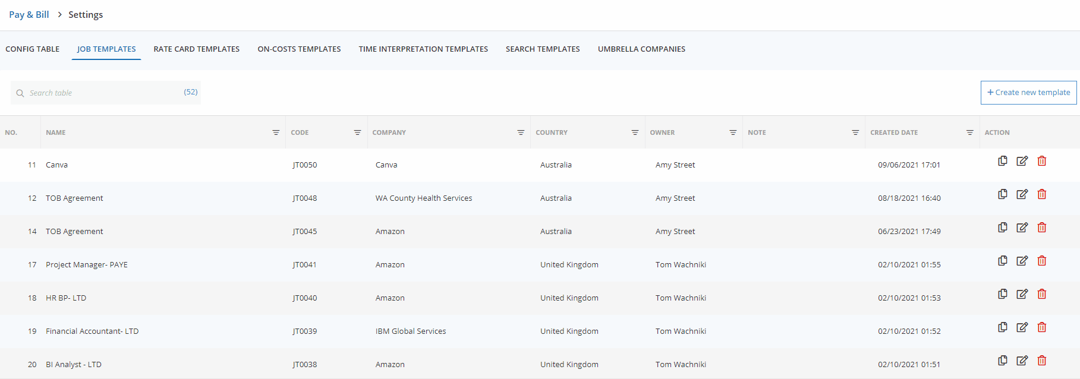Edit the JT0048 TOB Agreement template
The height and width of the screenshot is (379, 1080).
click(x=1022, y=194)
